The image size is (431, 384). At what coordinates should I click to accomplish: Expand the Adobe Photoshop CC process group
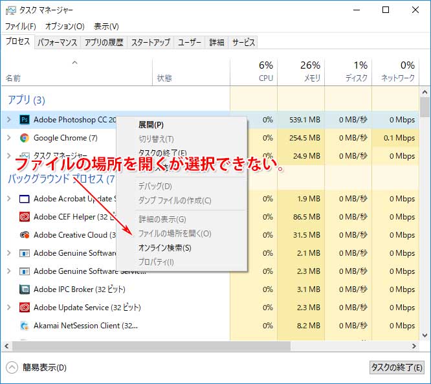click(x=9, y=120)
